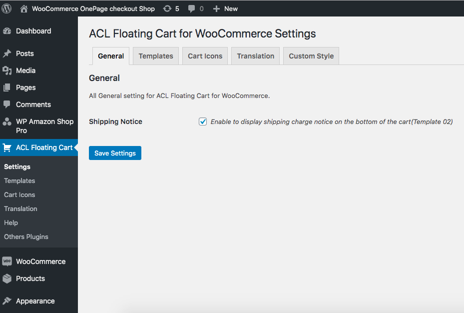Open Comments menu label in sidebar

coord(33,104)
